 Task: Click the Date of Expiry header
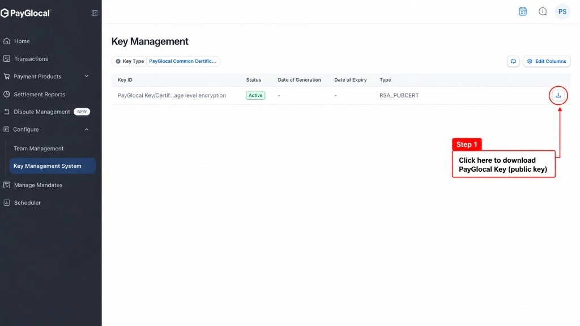[350, 79]
